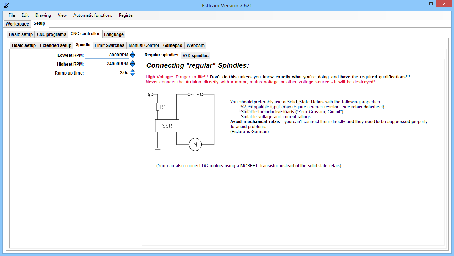
Task: Click the red 'High Voltage: Danger to life!!!' warning
Action: coord(177,77)
